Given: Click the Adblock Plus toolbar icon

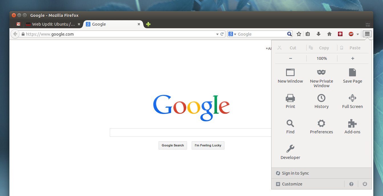Looking at the screenshot, I should click(350, 34).
